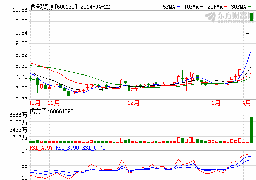Click the RSI_B:90 indicator label
Viewport: 256px width, 180px height.
click(67, 148)
